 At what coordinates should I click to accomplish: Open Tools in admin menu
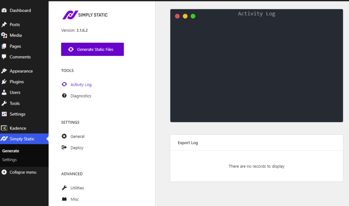pos(15,103)
